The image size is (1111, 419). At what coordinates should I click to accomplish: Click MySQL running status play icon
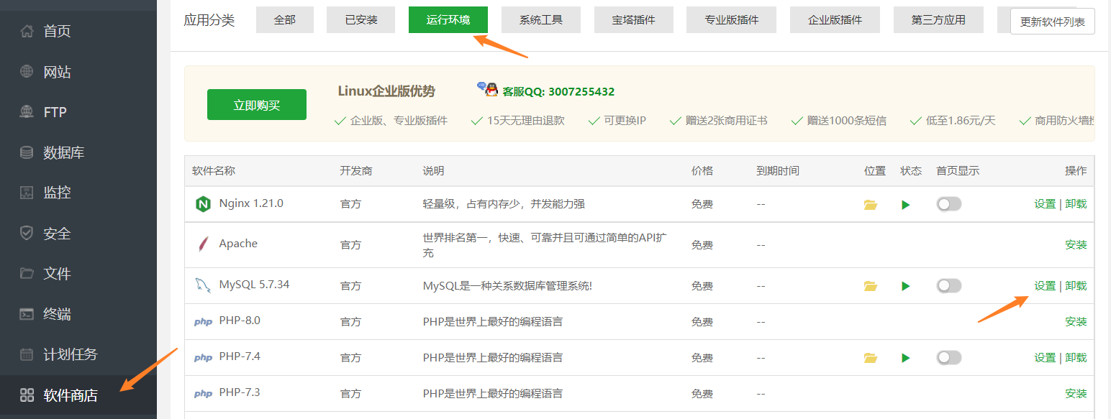pos(905,286)
